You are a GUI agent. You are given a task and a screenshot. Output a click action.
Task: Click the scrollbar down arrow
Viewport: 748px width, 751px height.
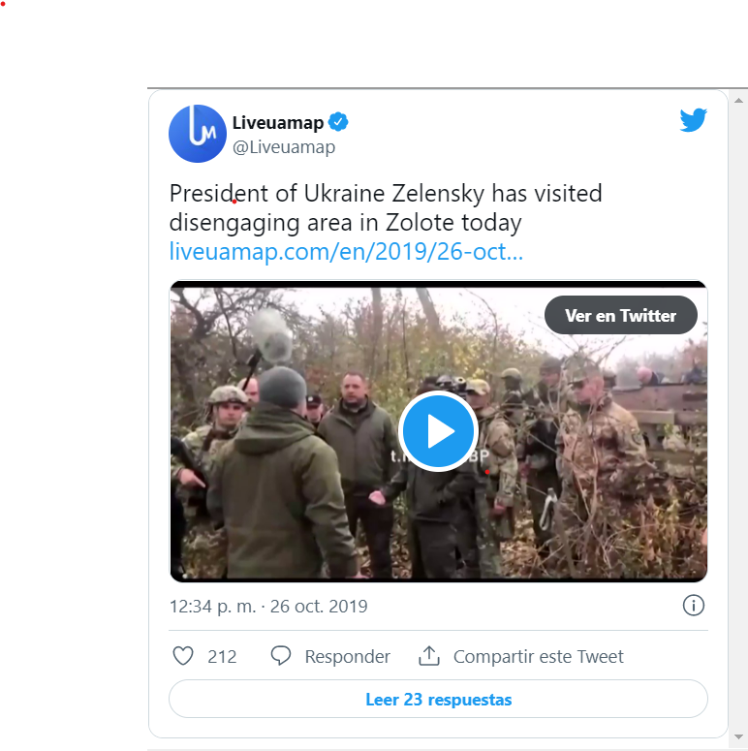tap(739, 739)
